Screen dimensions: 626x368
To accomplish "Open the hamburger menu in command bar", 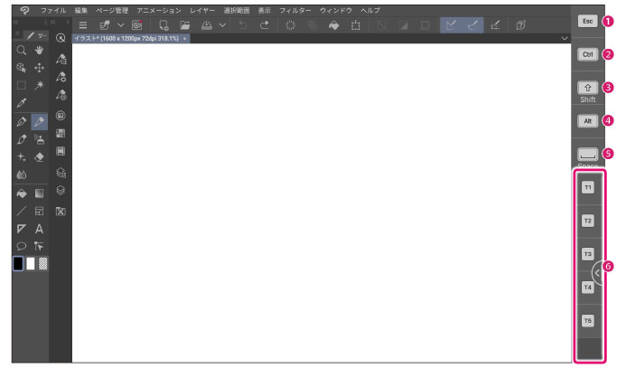I will pos(83,25).
